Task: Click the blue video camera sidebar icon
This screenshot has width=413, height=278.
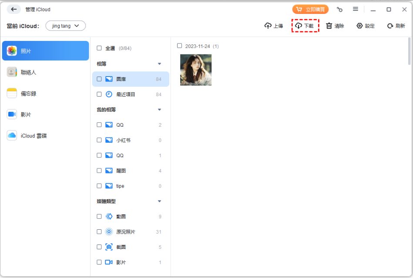Action: tap(12, 114)
